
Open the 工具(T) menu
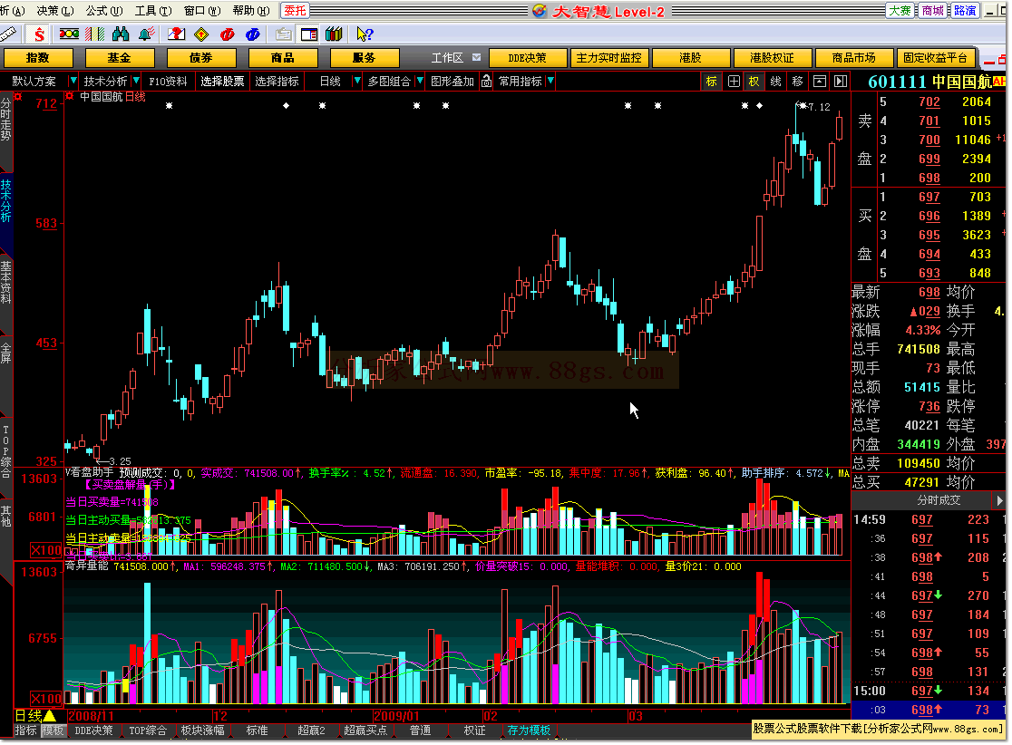(153, 11)
